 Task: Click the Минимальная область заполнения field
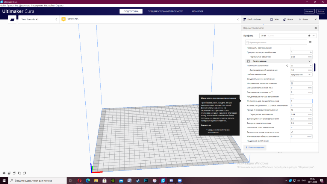(301, 137)
